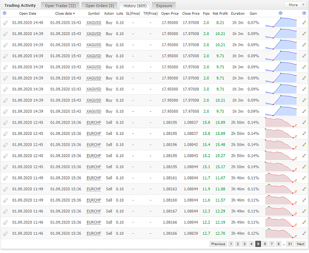Click the open price 1.08196 cell
309x253 pixels.
pyautogui.click(x=170, y=145)
